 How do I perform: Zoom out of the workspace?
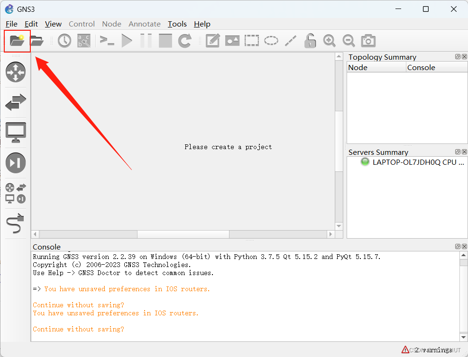[349, 41]
